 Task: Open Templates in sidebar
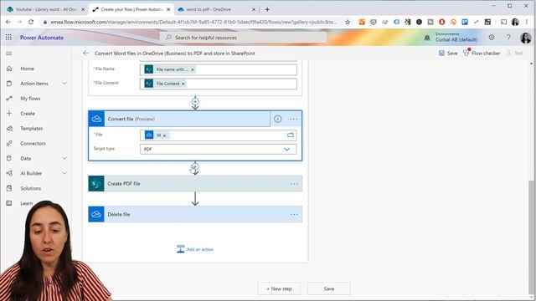[32, 129]
